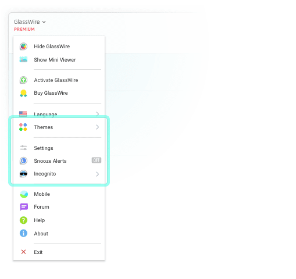This screenshot has height=279, width=296.
Task: Expand the Incognito submenu arrow
Action: (98, 174)
